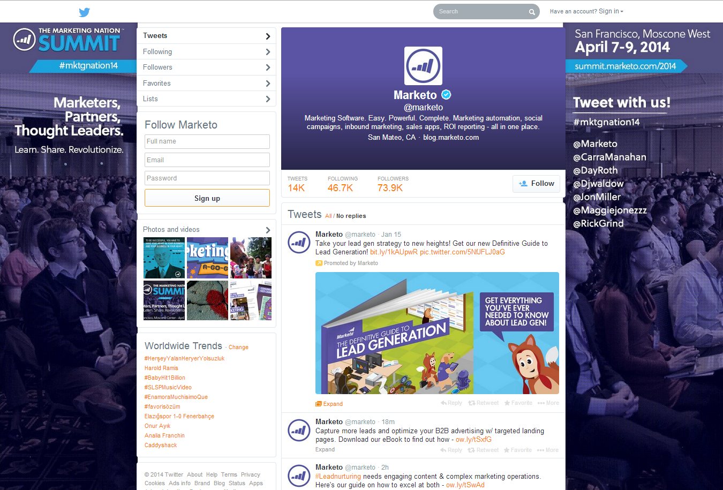Screen dimensions: 723x490
Task: Expand the Photos and videos section
Action: 207,230
